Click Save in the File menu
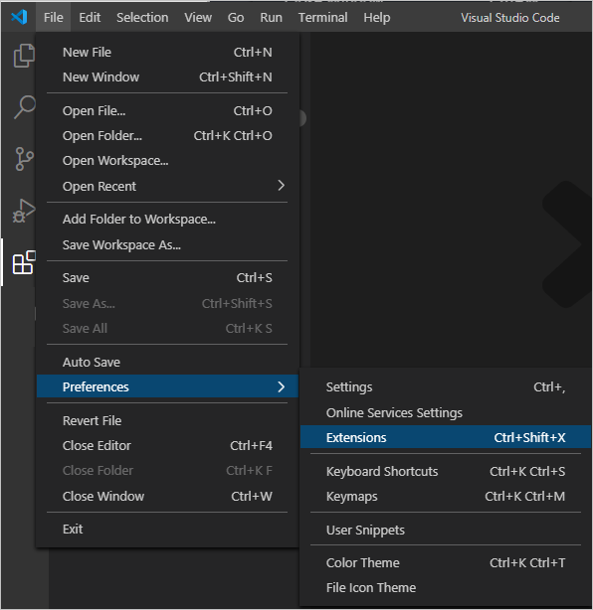 (167, 278)
